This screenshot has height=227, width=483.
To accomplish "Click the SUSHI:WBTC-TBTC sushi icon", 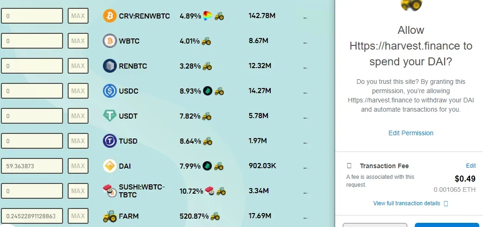I will pyautogui.click(x=110, y=191).
